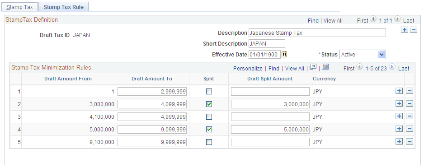This screenshot has height=168, width=424.
Task: Edit the Short Description field
Action: [x=267, y=43]
